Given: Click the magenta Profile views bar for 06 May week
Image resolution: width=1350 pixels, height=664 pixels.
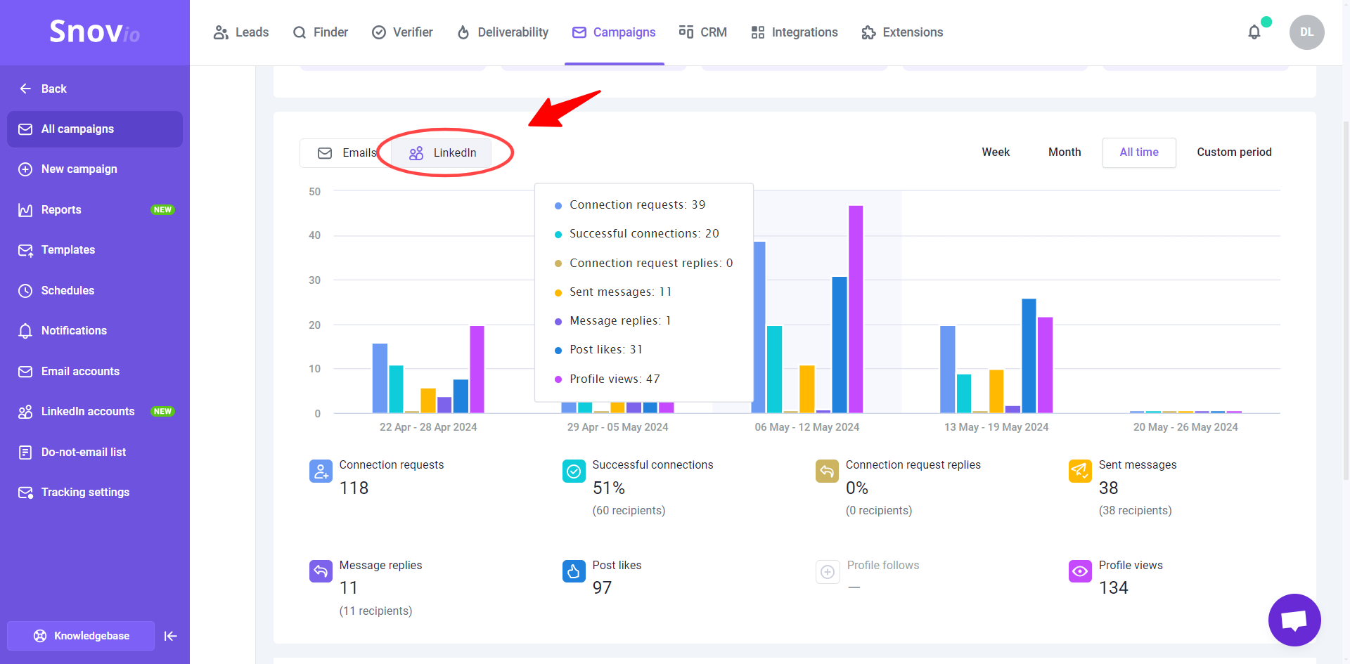Looking at the screenshot, I should tap(856, 309).
